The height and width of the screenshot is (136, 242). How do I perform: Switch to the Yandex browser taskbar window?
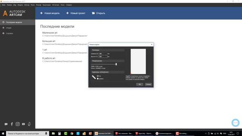pyautogui.click(x=164, y=133)
